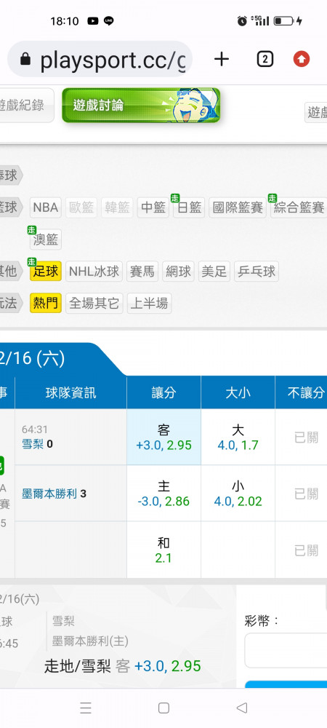Image resolution: width=327 pixels, height=728 pixels.
Task: Tap the 彩幣 amount input field
Action: click(286, 650)
